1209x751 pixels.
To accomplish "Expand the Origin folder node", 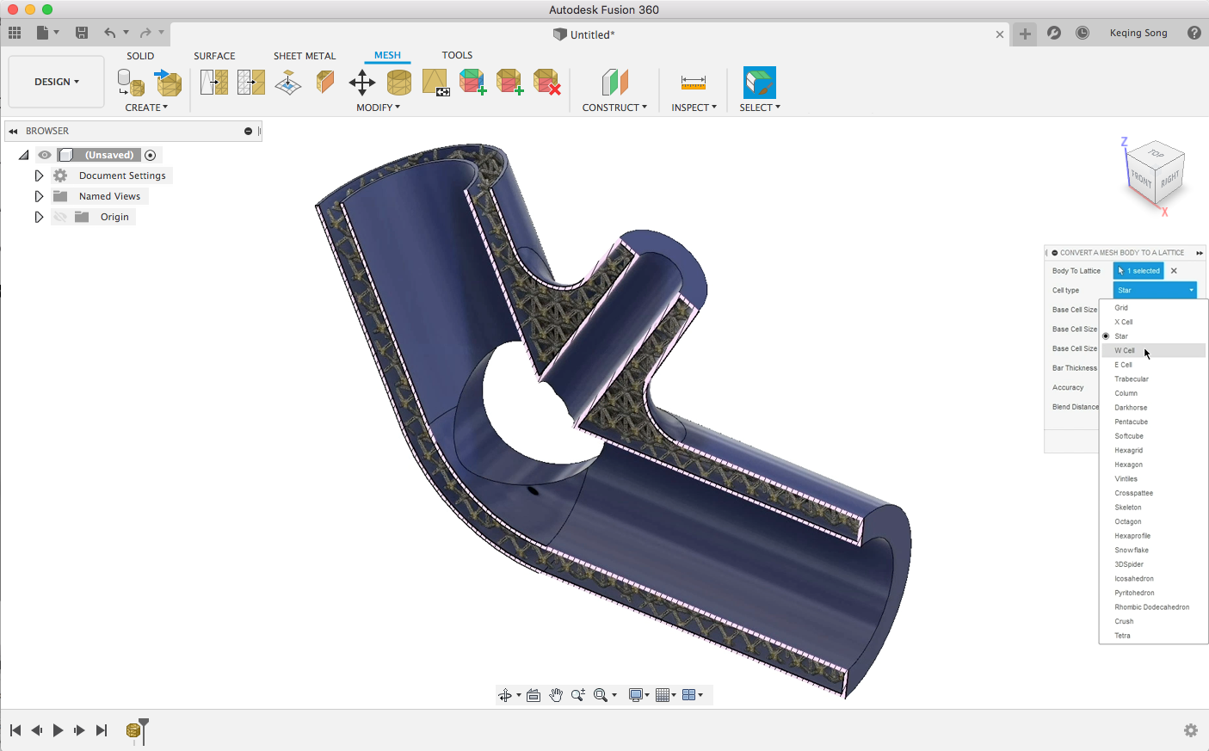I will [39, 217].
